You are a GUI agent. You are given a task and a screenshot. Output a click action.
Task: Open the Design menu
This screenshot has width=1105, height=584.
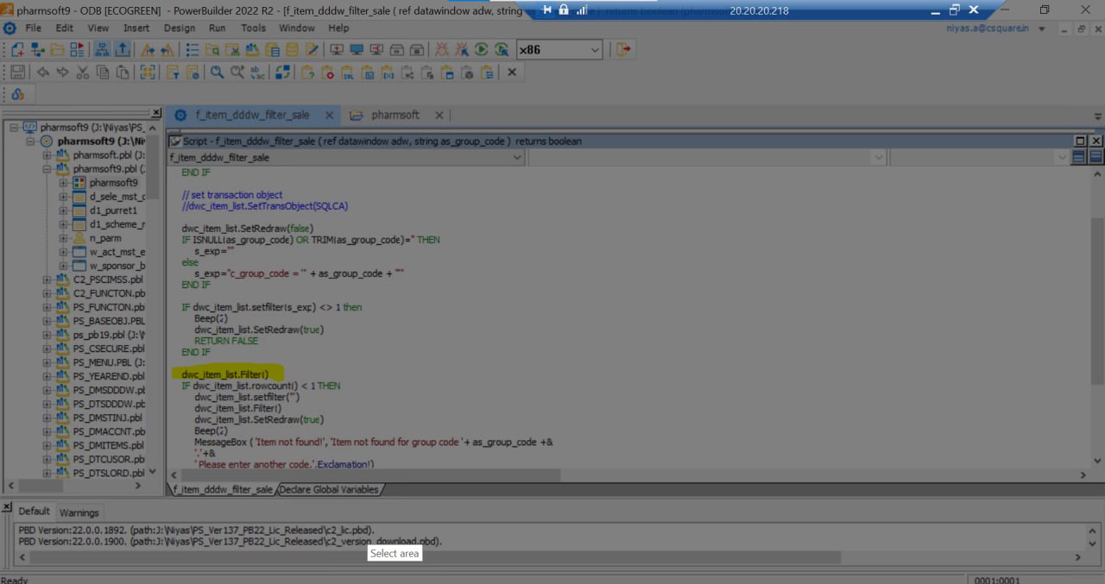click(x=180, y=28)
